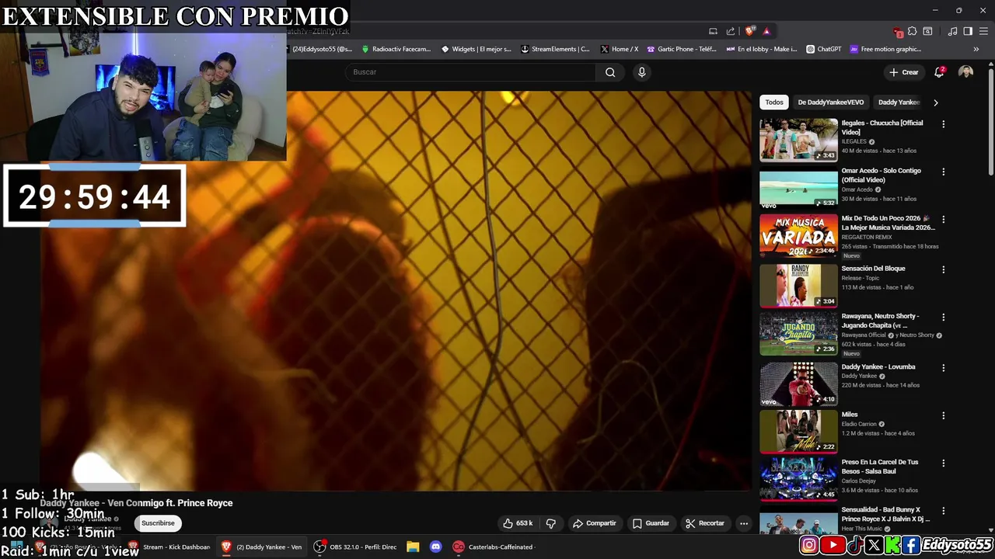Screen dimensions: 995x559
Task: Click the install app icon in address bar
Action: tap(713, 31)
